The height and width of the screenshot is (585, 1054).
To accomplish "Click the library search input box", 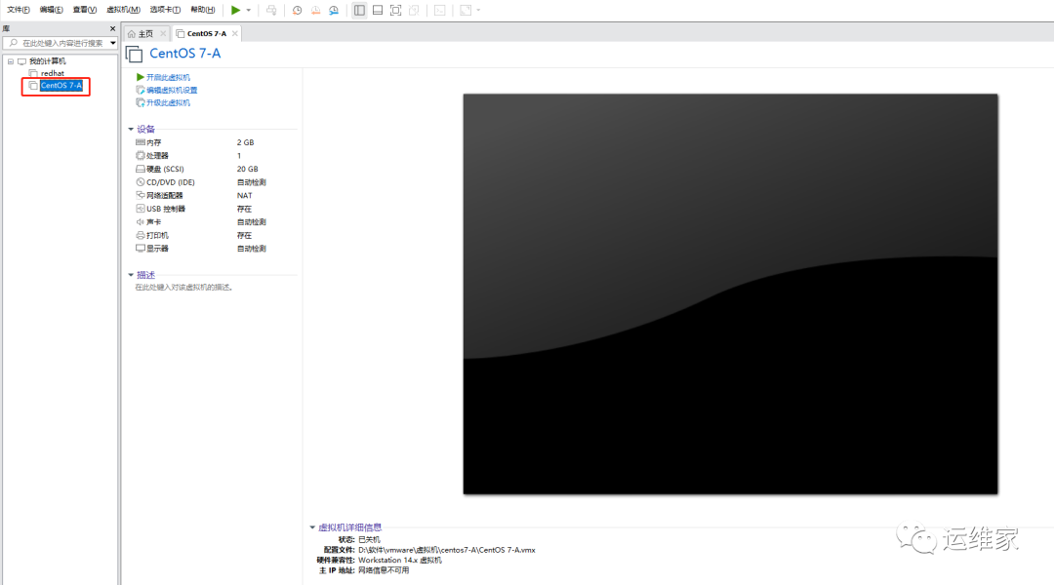I will click(59, 43).
